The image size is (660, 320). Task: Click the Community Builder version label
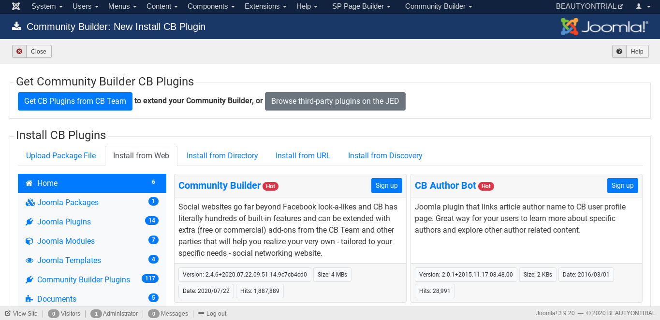pyautogui.click(x=245, y=275)
